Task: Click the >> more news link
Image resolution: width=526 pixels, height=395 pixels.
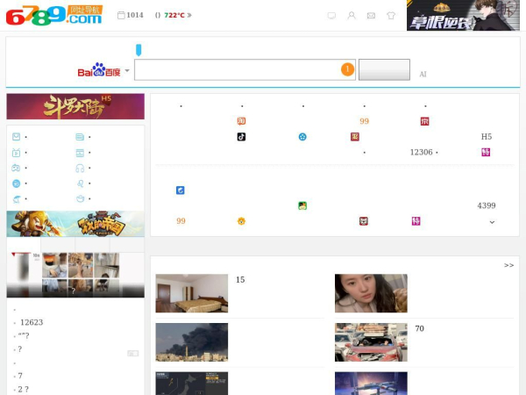Action: pyautogui.click(x=508, y=265)
